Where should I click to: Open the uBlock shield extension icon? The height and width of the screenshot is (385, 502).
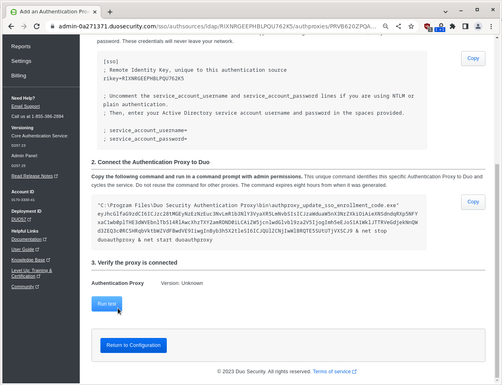coord(428,27)
